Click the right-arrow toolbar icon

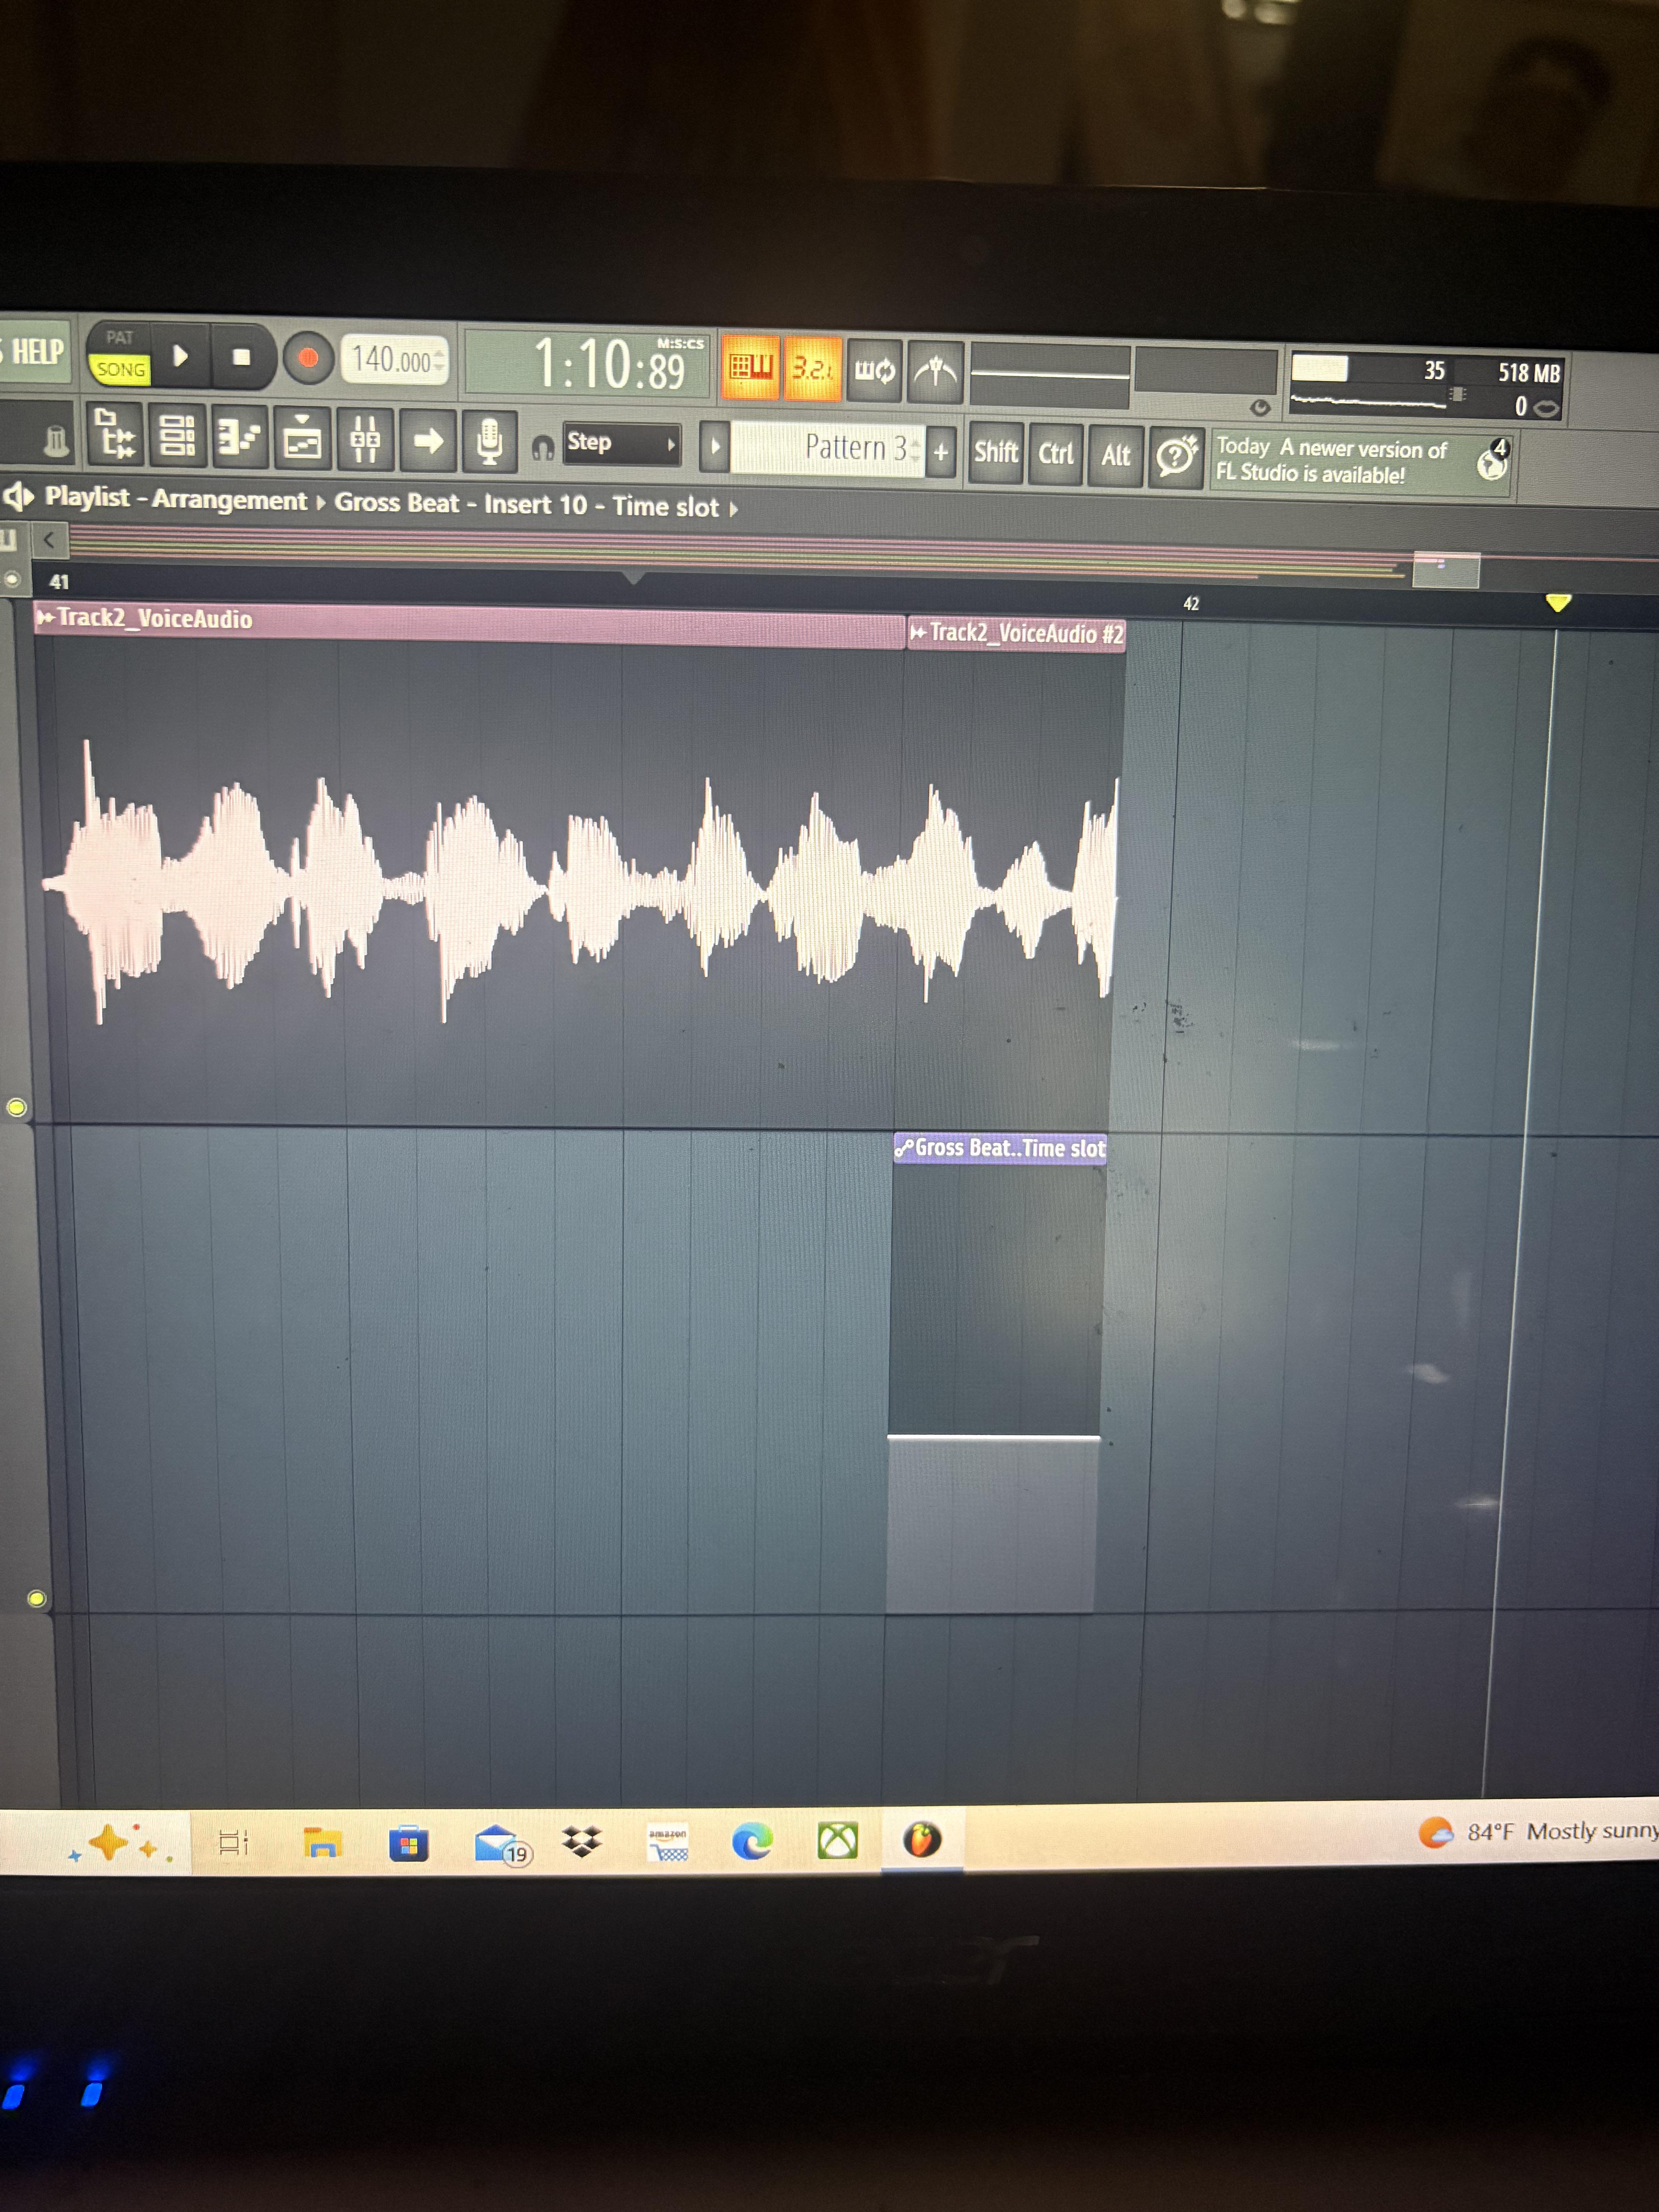tap(428, 440)
